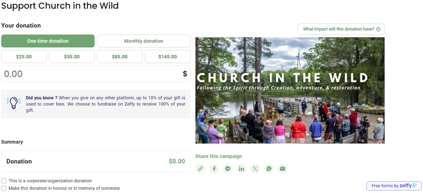The image size is (423, 193).
Task: Open the 'Free forms by Zeffy' link
Action: 394,186
